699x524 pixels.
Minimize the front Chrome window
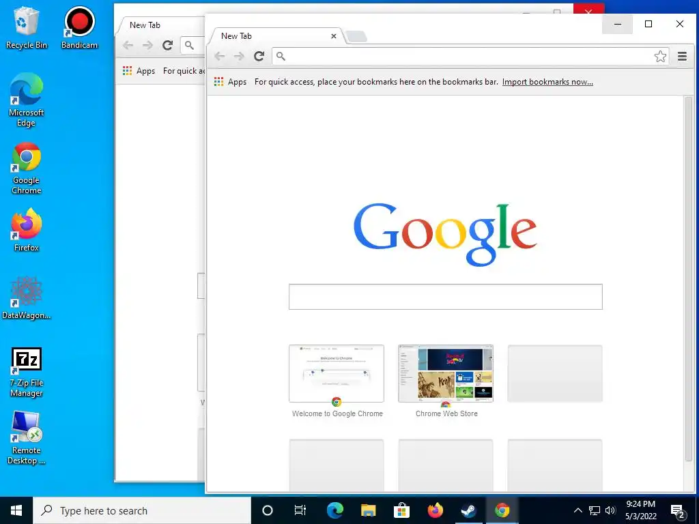[617, 24]
